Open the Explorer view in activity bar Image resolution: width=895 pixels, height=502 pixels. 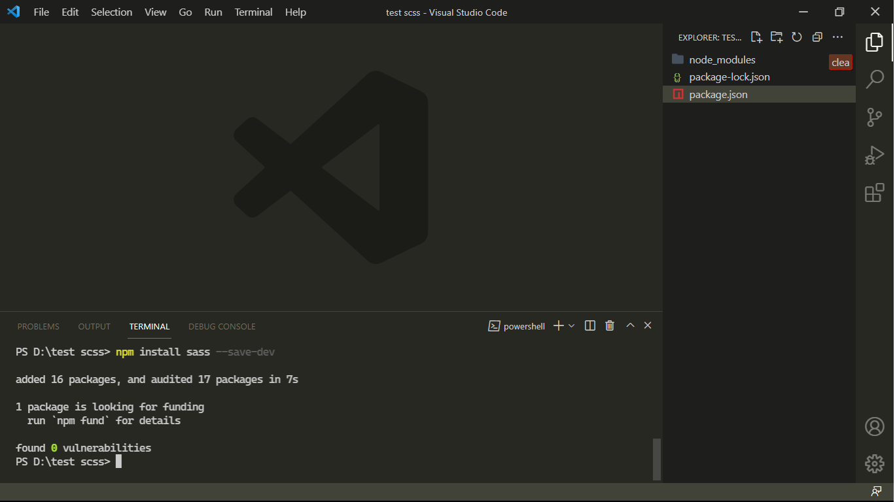(x=875, y=42)
